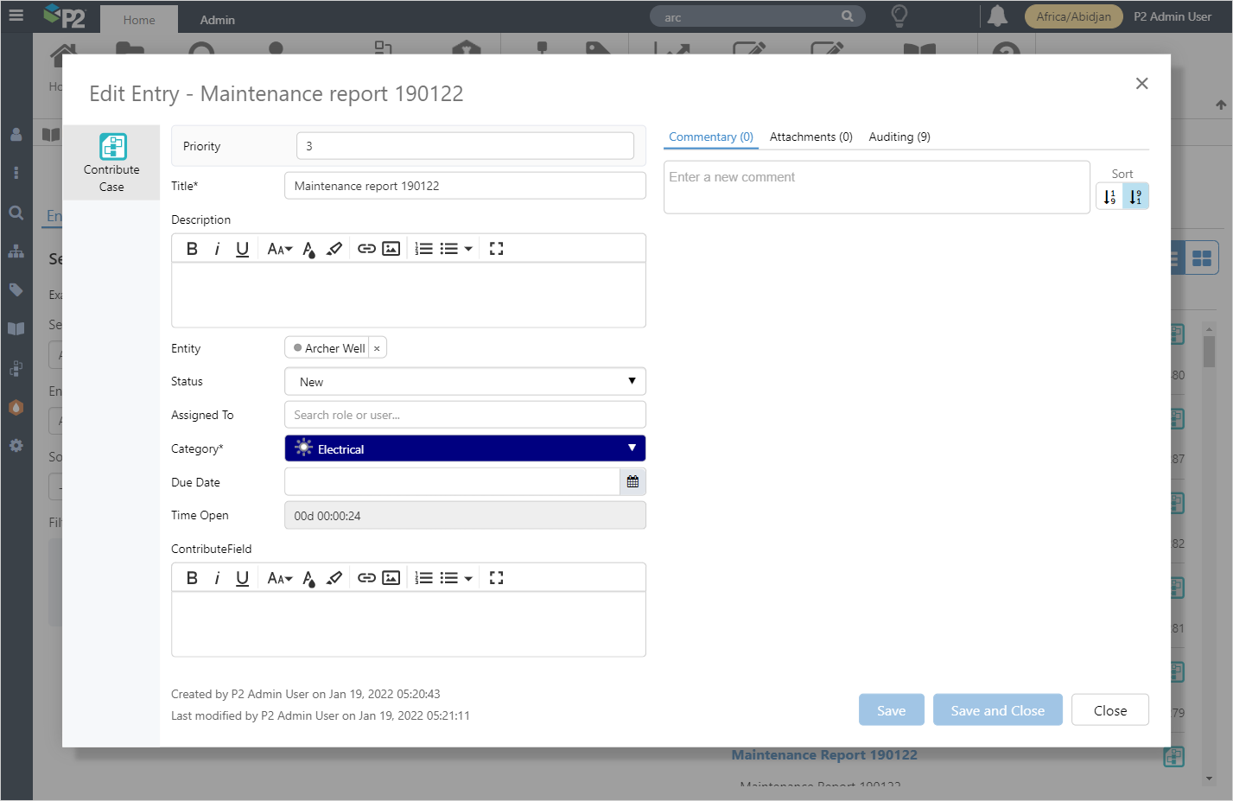Click the Contribute Case icon
This screenshot has height=801, width=1233.
click(x=112, y=147)
